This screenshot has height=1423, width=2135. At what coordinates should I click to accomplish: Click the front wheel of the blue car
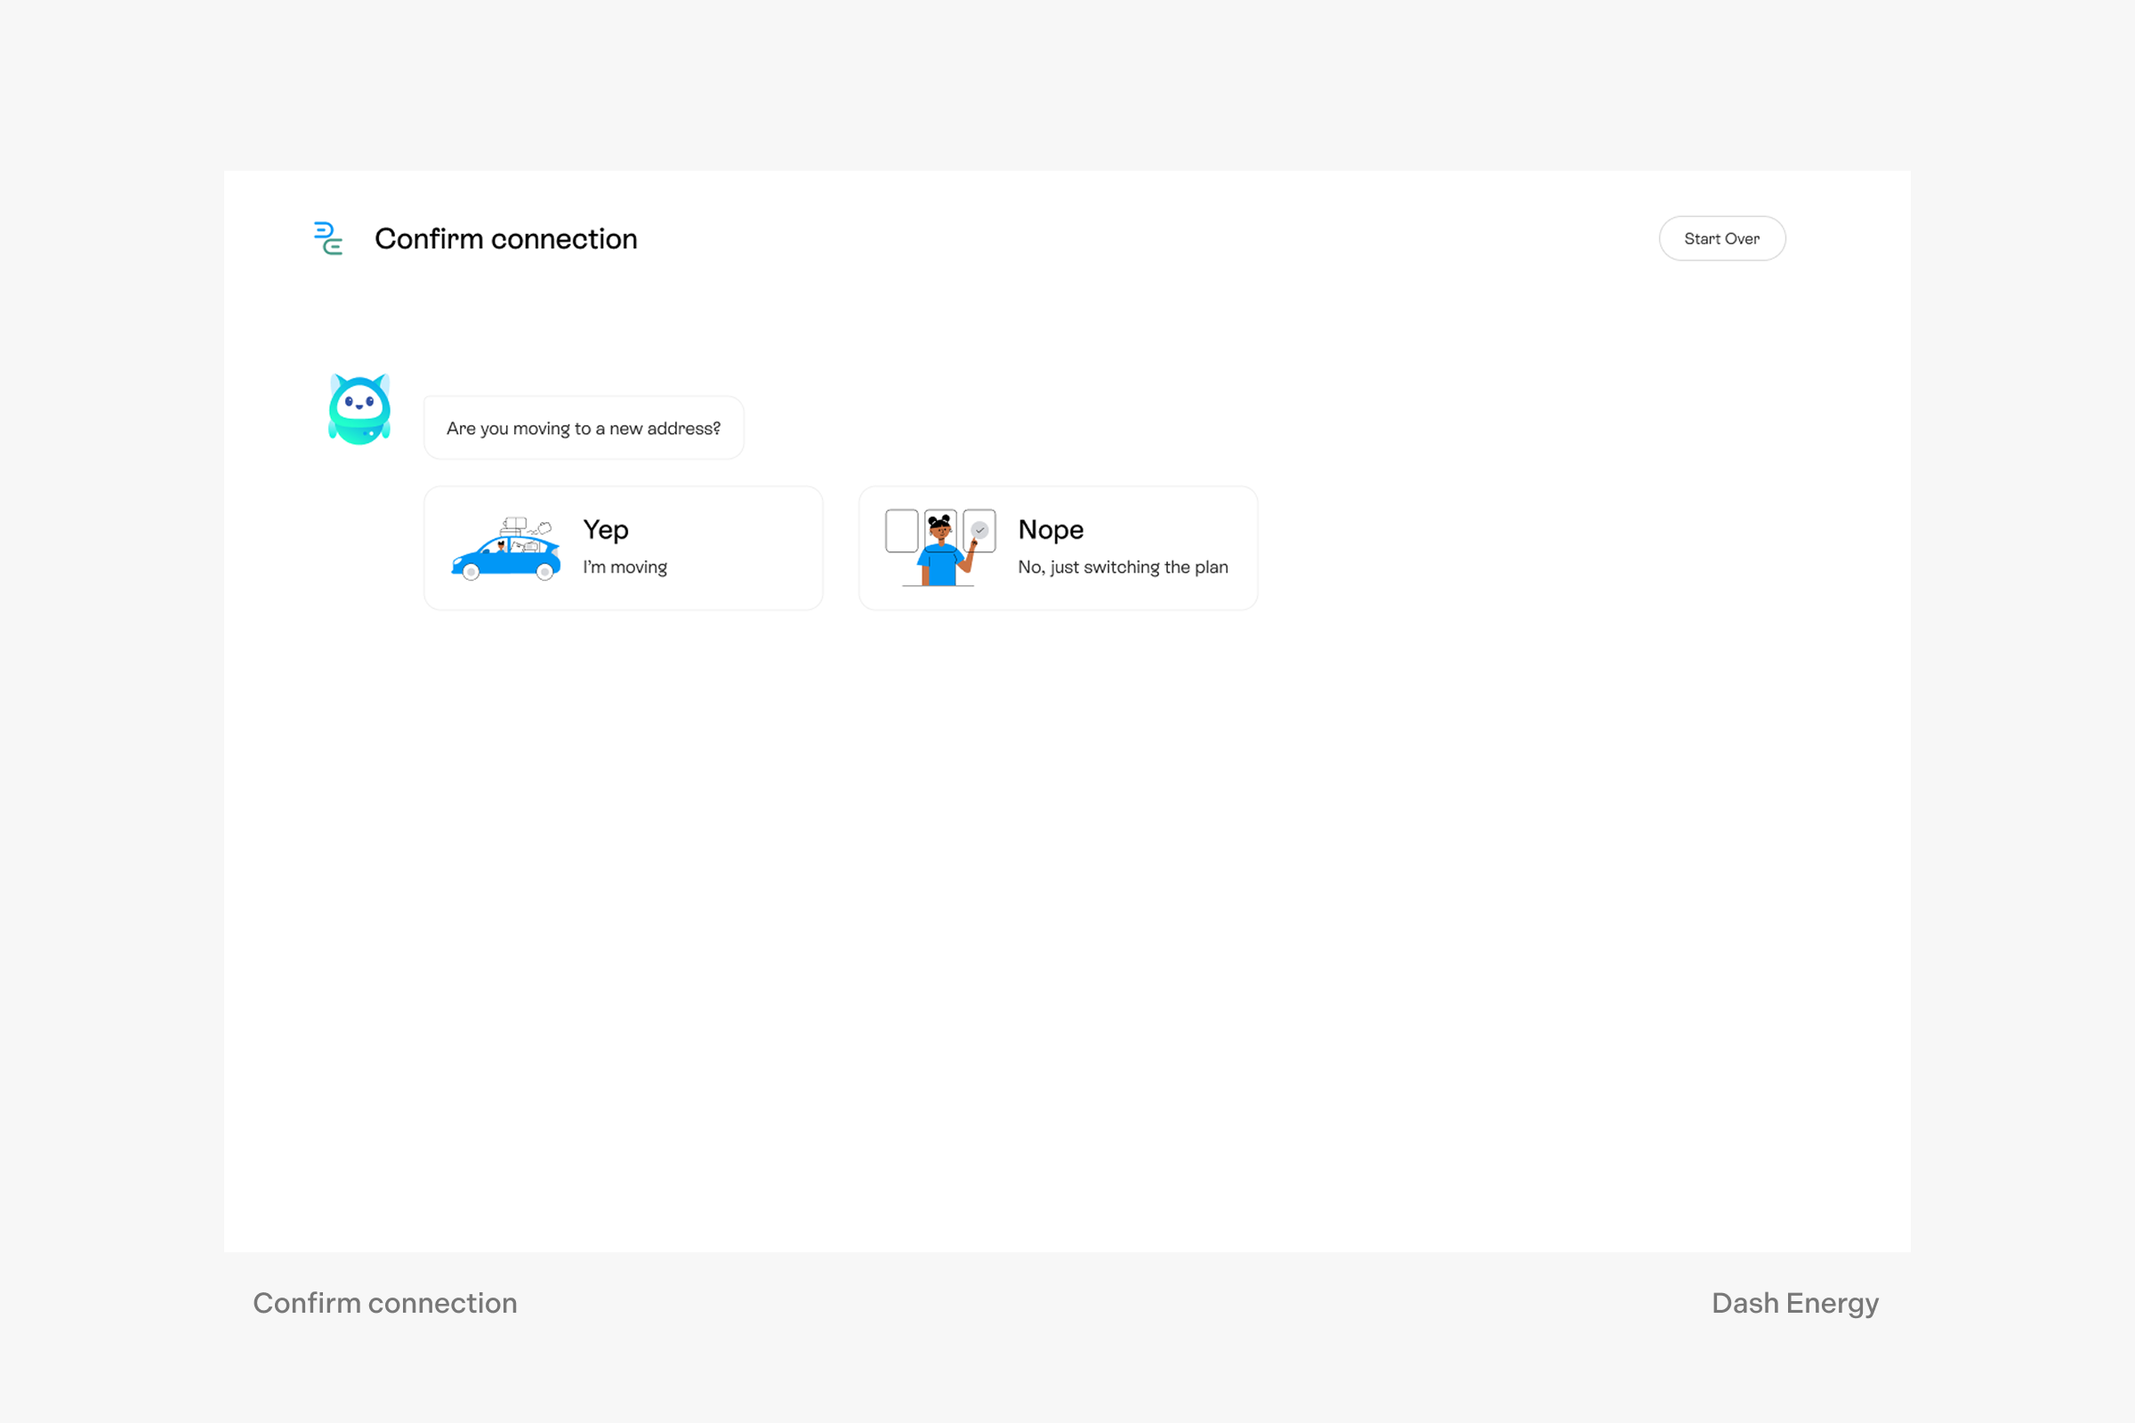pyautogui.click(x=471, y=572)
